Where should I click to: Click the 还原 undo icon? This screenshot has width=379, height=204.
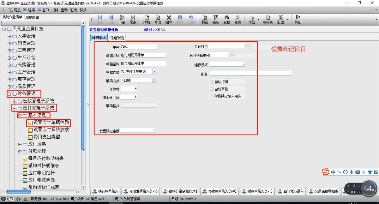click(191, 20)
